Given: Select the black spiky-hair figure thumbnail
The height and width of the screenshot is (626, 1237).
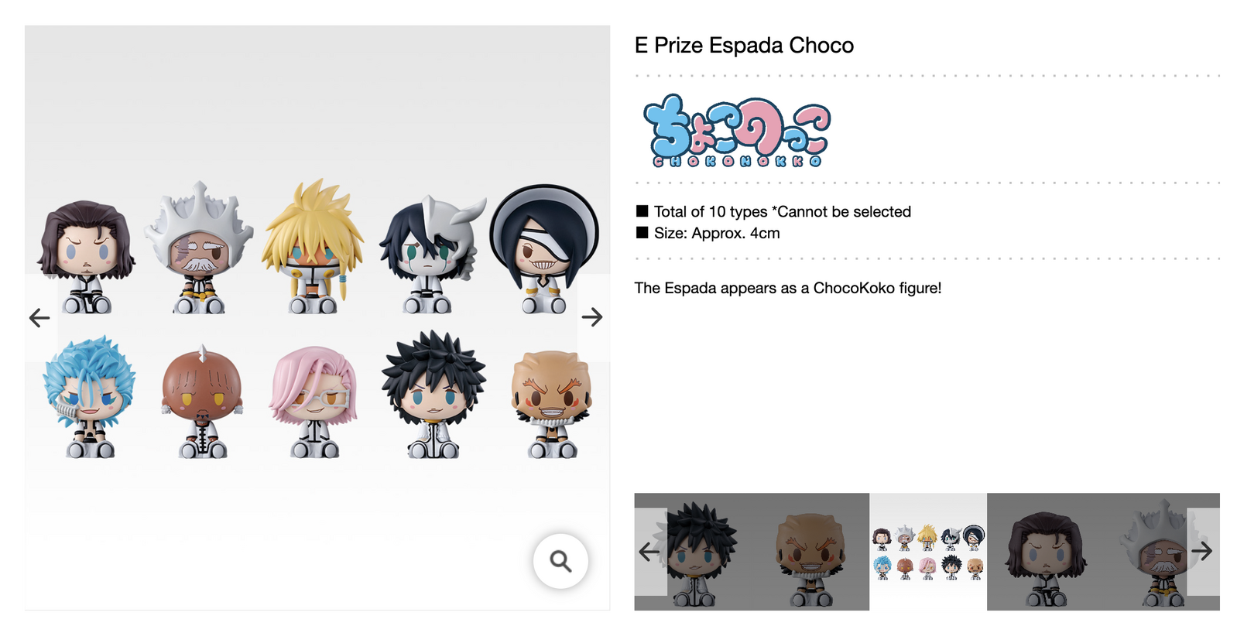Looking at the screenshot, I should point(694,552).
